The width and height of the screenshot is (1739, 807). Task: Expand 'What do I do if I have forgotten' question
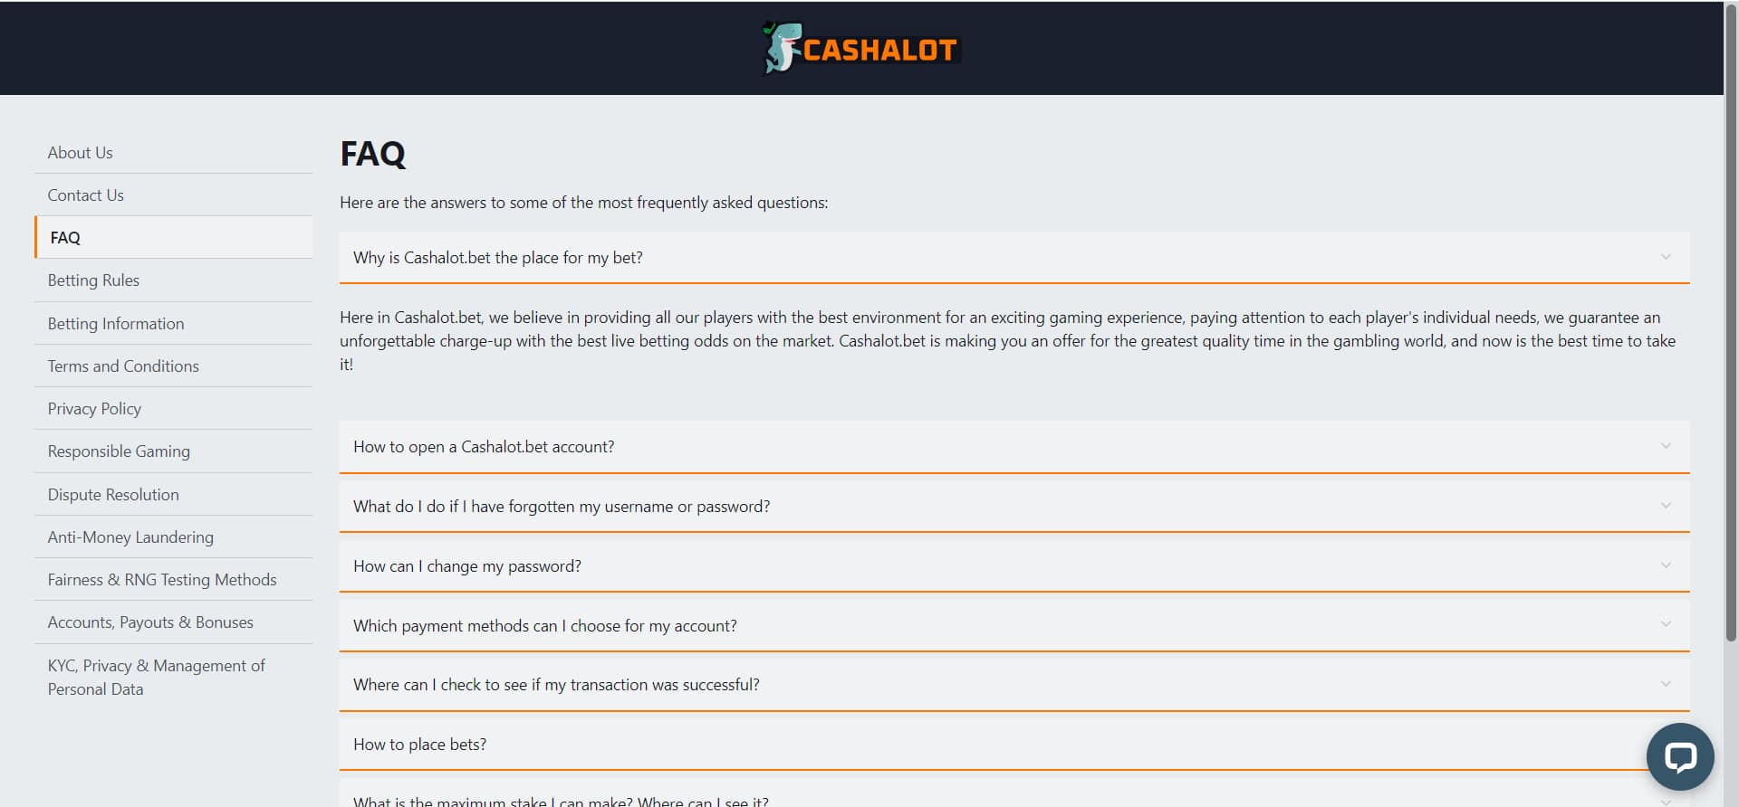click(x=1014, y=506)
